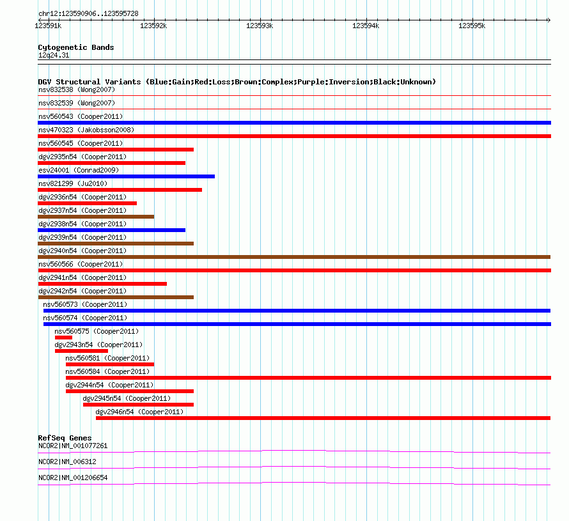The image size is (569, 521).
Task: Open the dgv2946n54 (Cooper2011) label
Action: (139, 412)
